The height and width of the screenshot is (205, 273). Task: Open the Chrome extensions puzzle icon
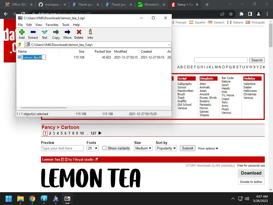click(x=241, y=14)
